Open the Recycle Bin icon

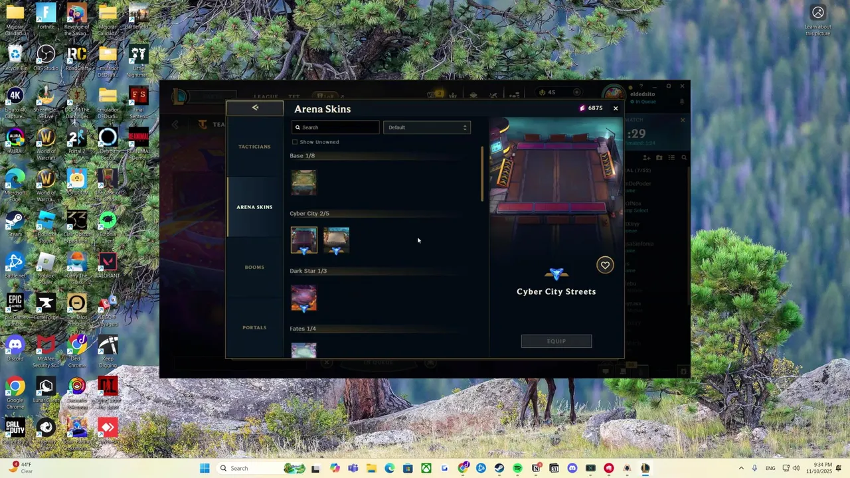click(x=15, y=58)
